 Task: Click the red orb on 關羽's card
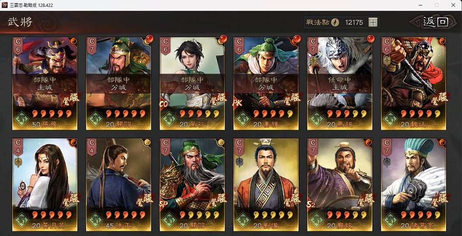[x=149, y=39]
